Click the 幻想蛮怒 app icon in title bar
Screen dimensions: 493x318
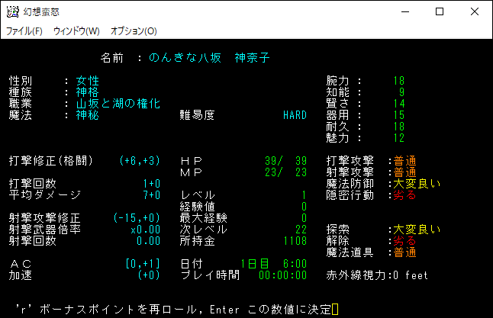[12, 11]
